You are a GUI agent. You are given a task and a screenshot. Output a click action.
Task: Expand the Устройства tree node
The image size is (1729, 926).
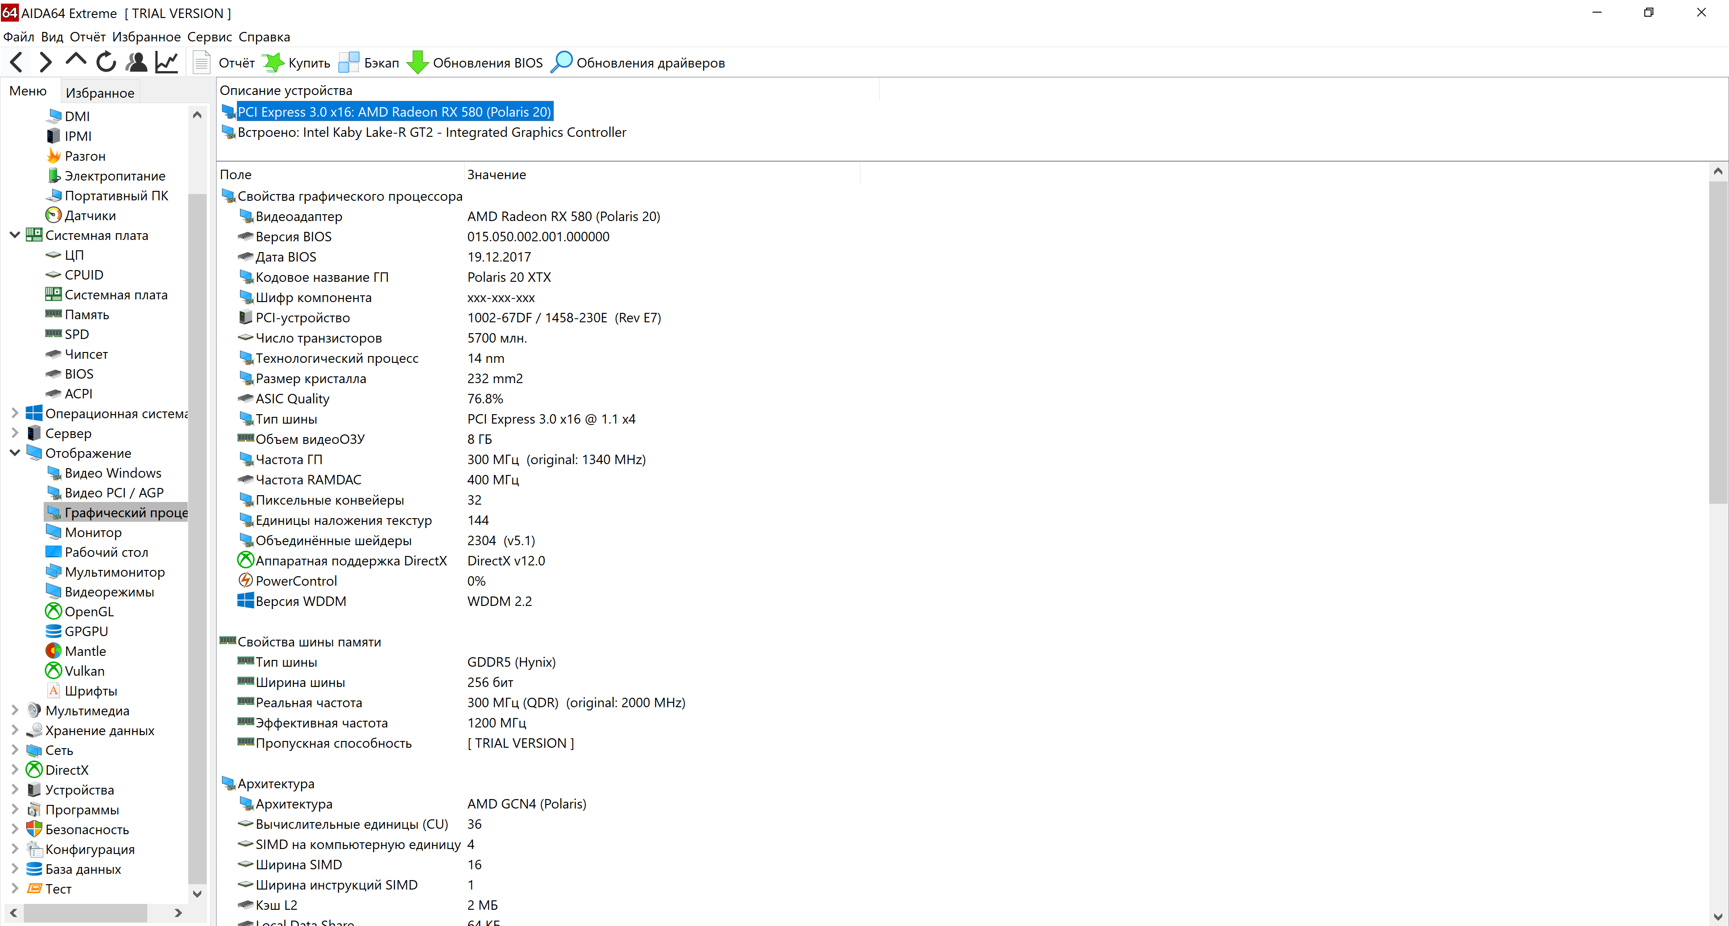click(x=15, y=789)
